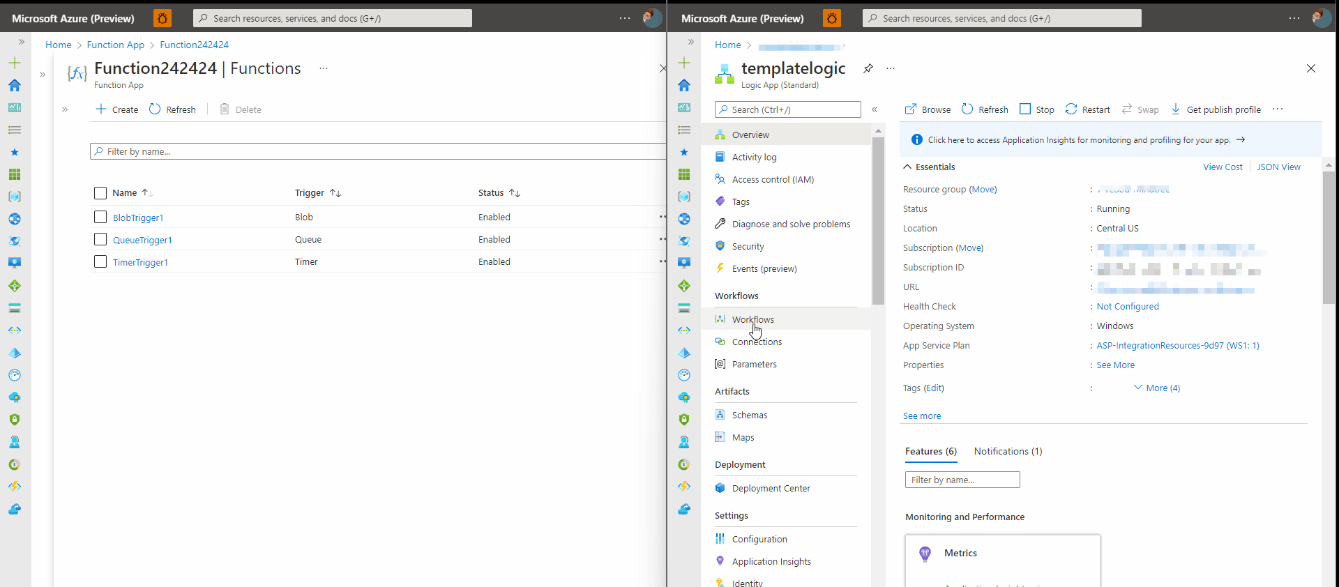This screenshot has width=1339, height=587.
Task: Click Create a resource plus icon in left sidebar
Action: (x=15, y=63)
